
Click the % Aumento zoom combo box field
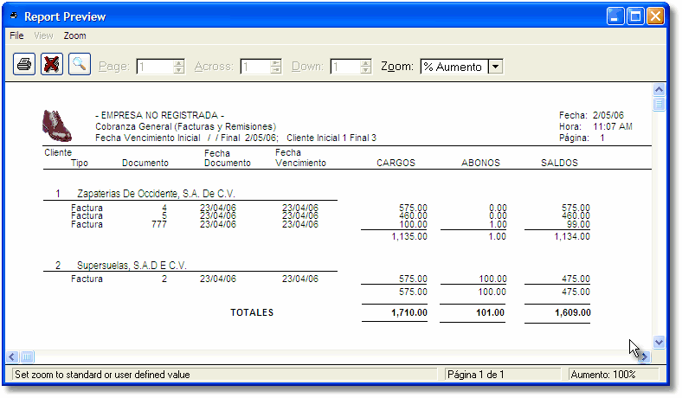coord(454,67)
